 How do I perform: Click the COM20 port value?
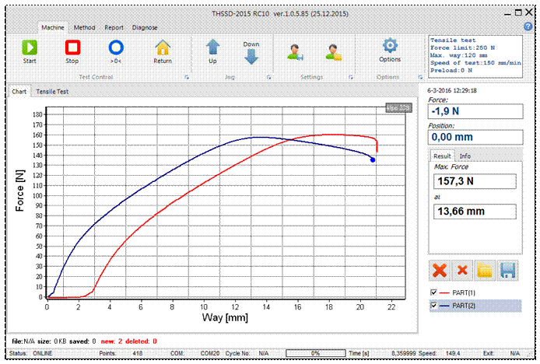210,353
